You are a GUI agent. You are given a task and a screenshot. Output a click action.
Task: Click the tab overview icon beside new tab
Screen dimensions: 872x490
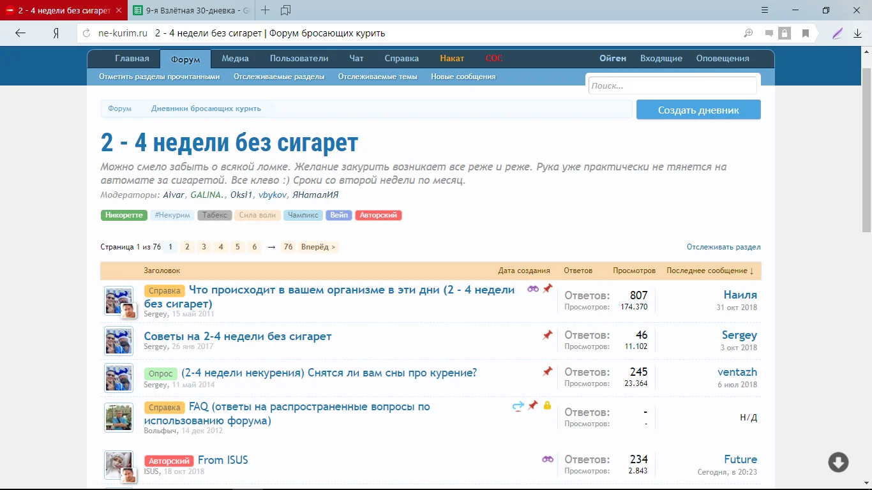(x=285, y=10)
